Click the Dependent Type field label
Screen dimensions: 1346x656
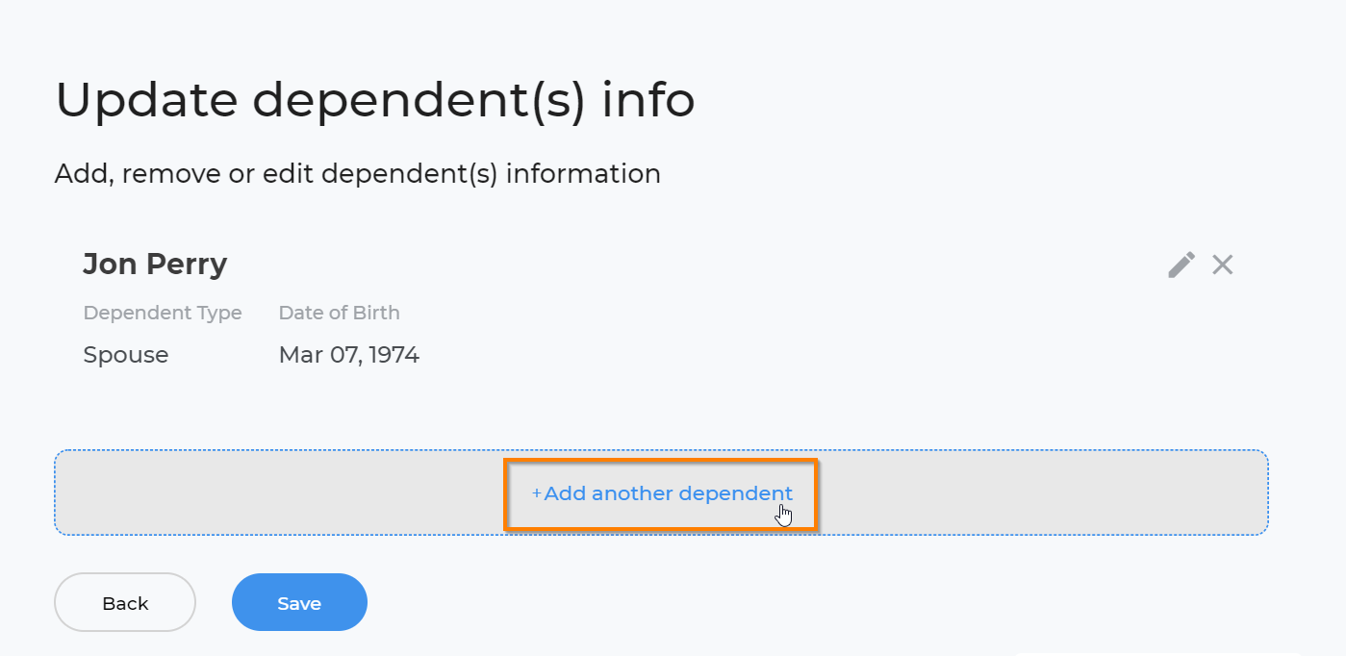pyautogui.click(x=163, y=313)
